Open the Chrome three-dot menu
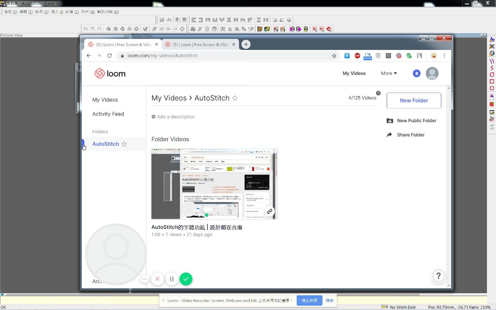This screenshot has width=496, height=310. [x=444, y=56]
